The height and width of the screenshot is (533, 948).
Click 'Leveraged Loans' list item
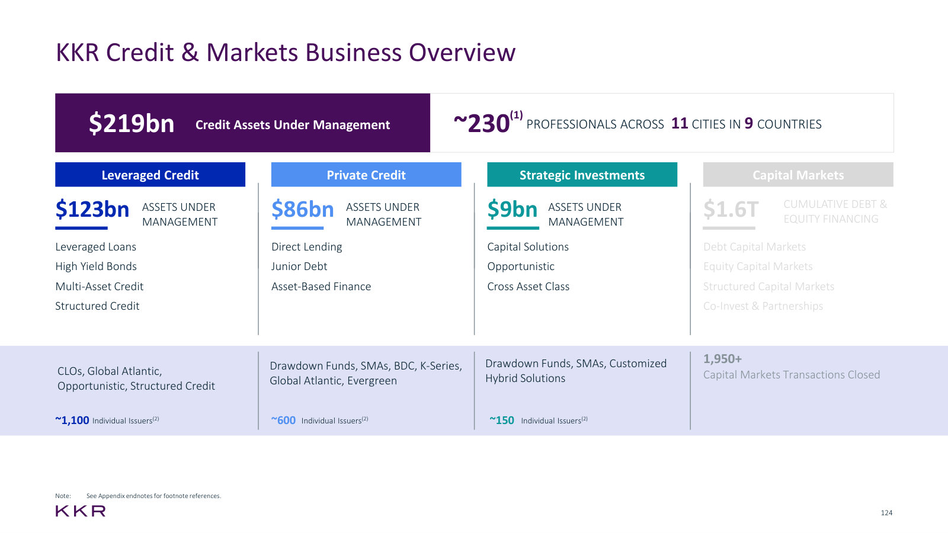coord(96,247)
